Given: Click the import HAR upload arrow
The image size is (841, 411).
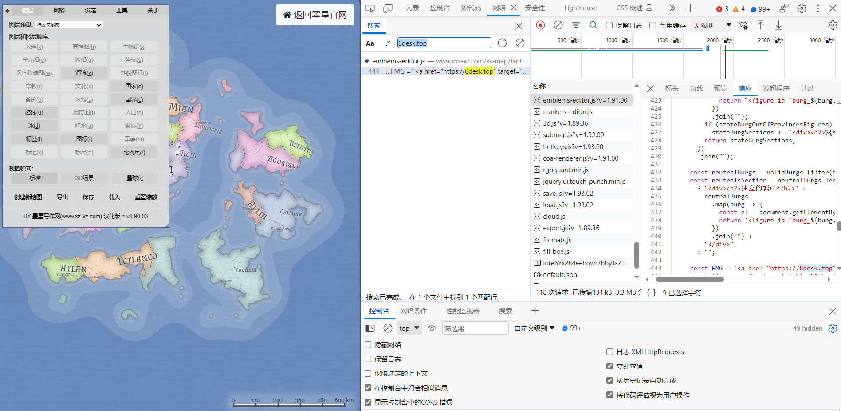Looking at the screenshot, I should pyautogui.click(x=761, y=25).
